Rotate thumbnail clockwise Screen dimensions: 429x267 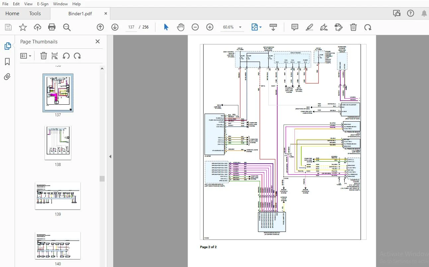[x=77, y=56]
